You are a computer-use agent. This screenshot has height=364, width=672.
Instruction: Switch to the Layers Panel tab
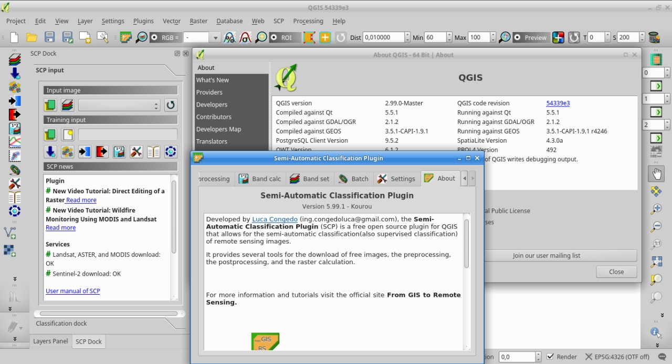[50, 341]
